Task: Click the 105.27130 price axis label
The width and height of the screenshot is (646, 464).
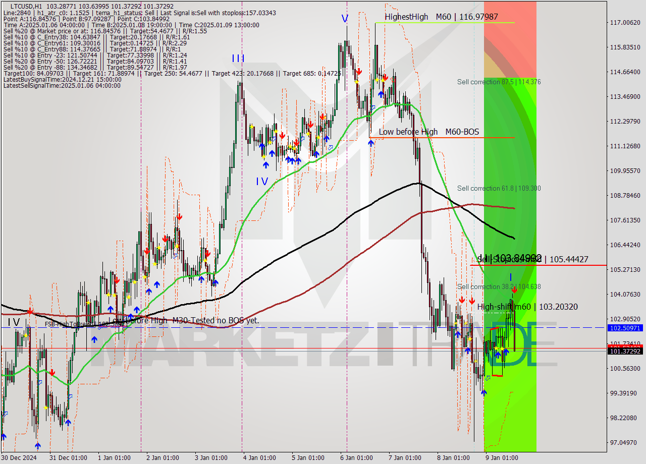Action: (625, 270)
